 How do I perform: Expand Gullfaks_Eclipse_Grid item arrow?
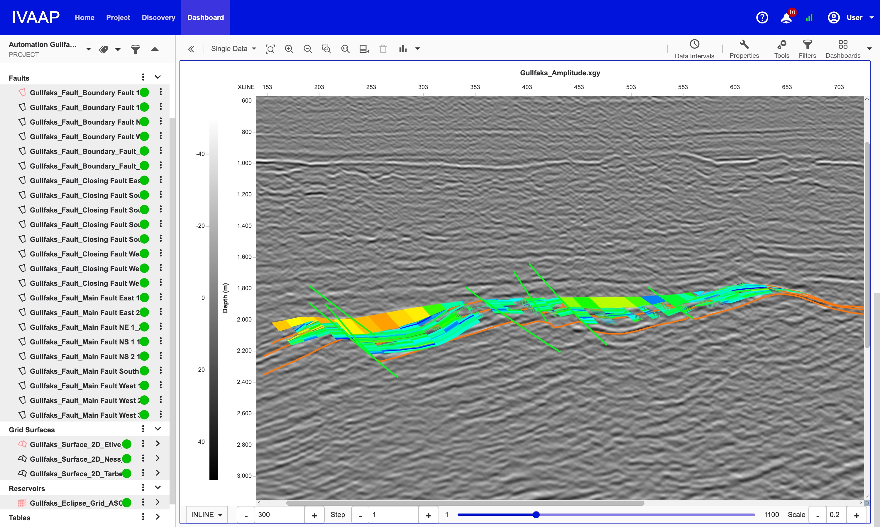[158, 502]
